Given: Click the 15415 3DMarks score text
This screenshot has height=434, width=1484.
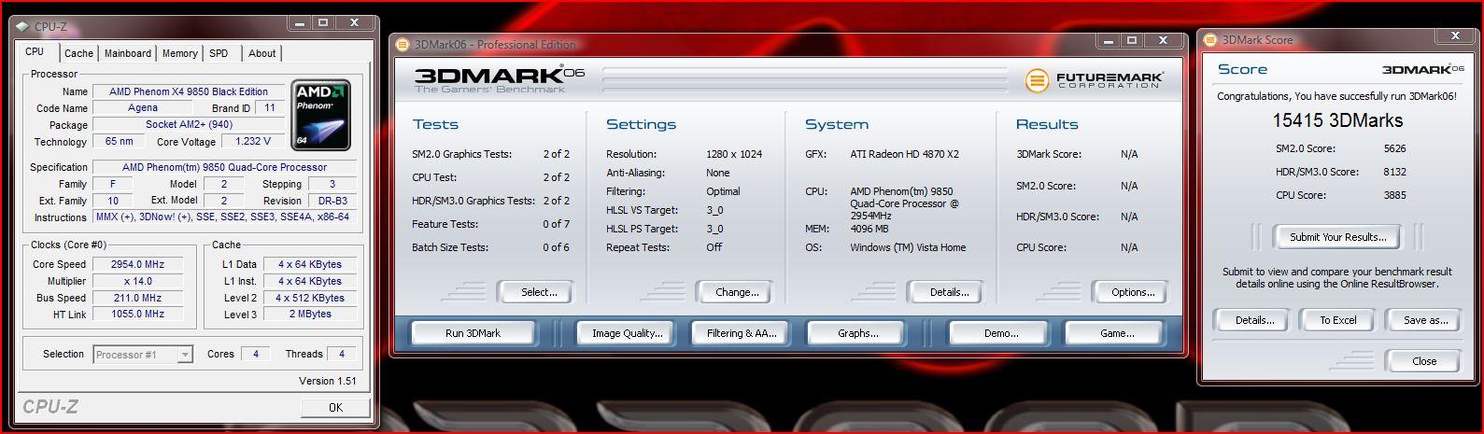Looking at the screenshot, I should tap(1337, 120).
